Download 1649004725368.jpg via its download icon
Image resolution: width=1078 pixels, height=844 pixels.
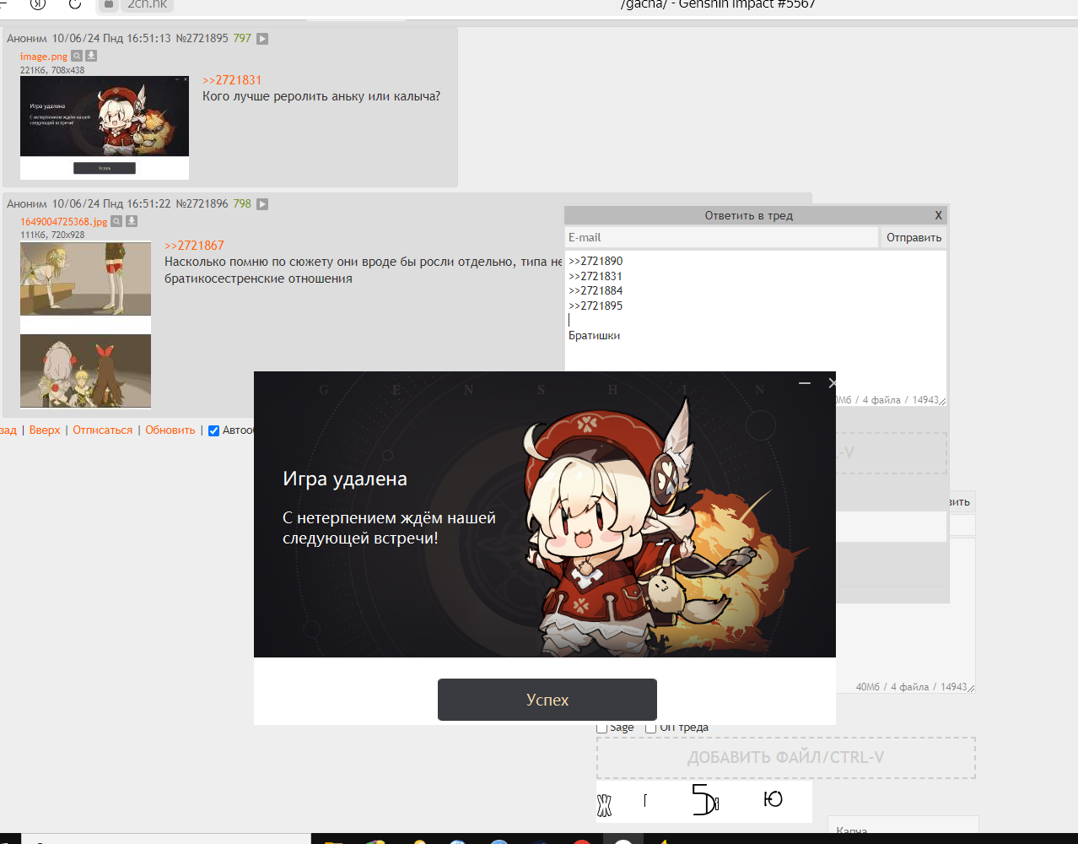(132, 221)
